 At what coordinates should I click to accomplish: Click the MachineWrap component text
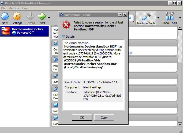92,87
